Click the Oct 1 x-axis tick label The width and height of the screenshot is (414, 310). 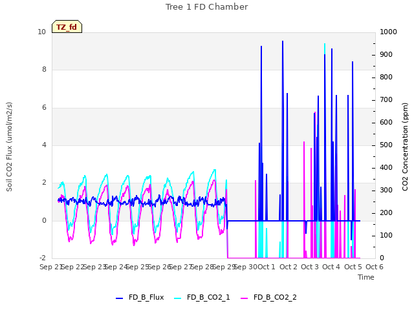pos(266,267)
